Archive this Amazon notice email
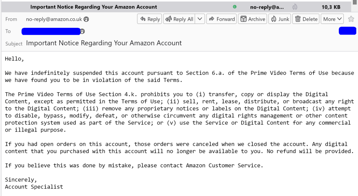This screenshot has width=358, height=196. tap(253, 19)
